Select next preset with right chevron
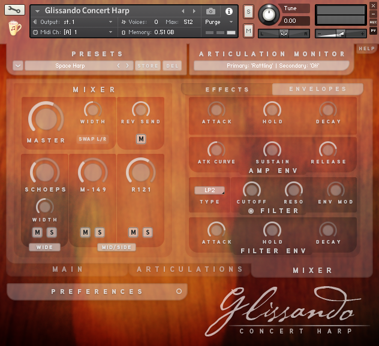 pyautogui.click(x=127, y=66)
